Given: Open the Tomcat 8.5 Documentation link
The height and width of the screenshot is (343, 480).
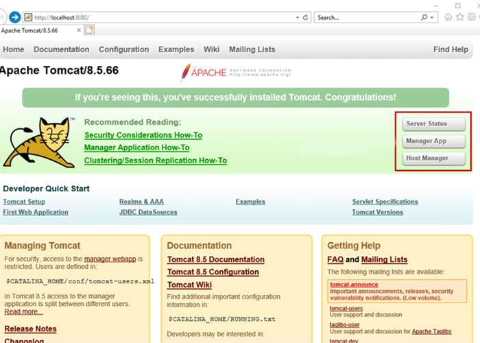Looking at the screenshot, I should (216, 259).
